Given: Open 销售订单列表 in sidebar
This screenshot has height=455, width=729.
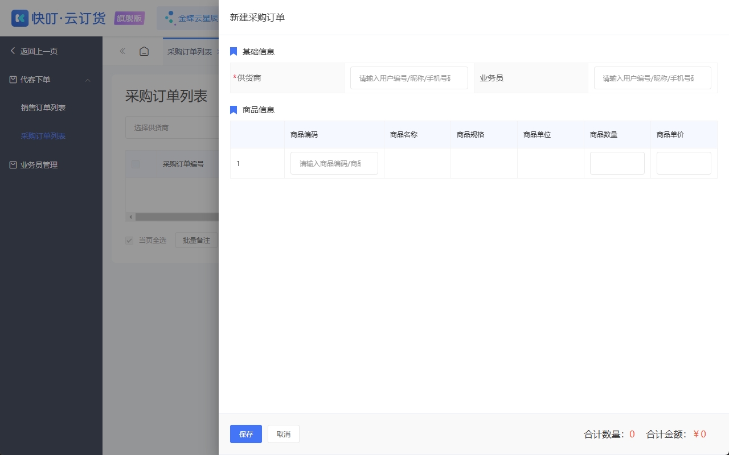Looking at the screenshot, I should pos(43,107).
